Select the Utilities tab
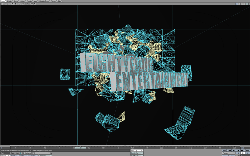Screen dimensions: 250x156 tap(22, 1)
